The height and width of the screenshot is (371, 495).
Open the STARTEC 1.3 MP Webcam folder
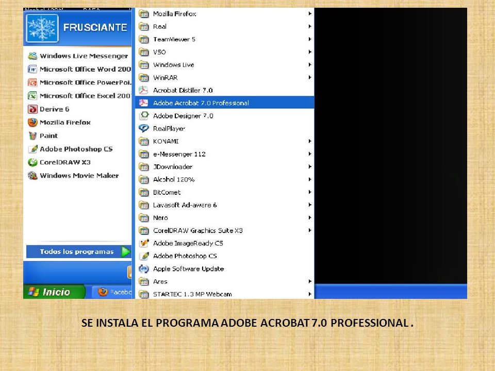225,294
